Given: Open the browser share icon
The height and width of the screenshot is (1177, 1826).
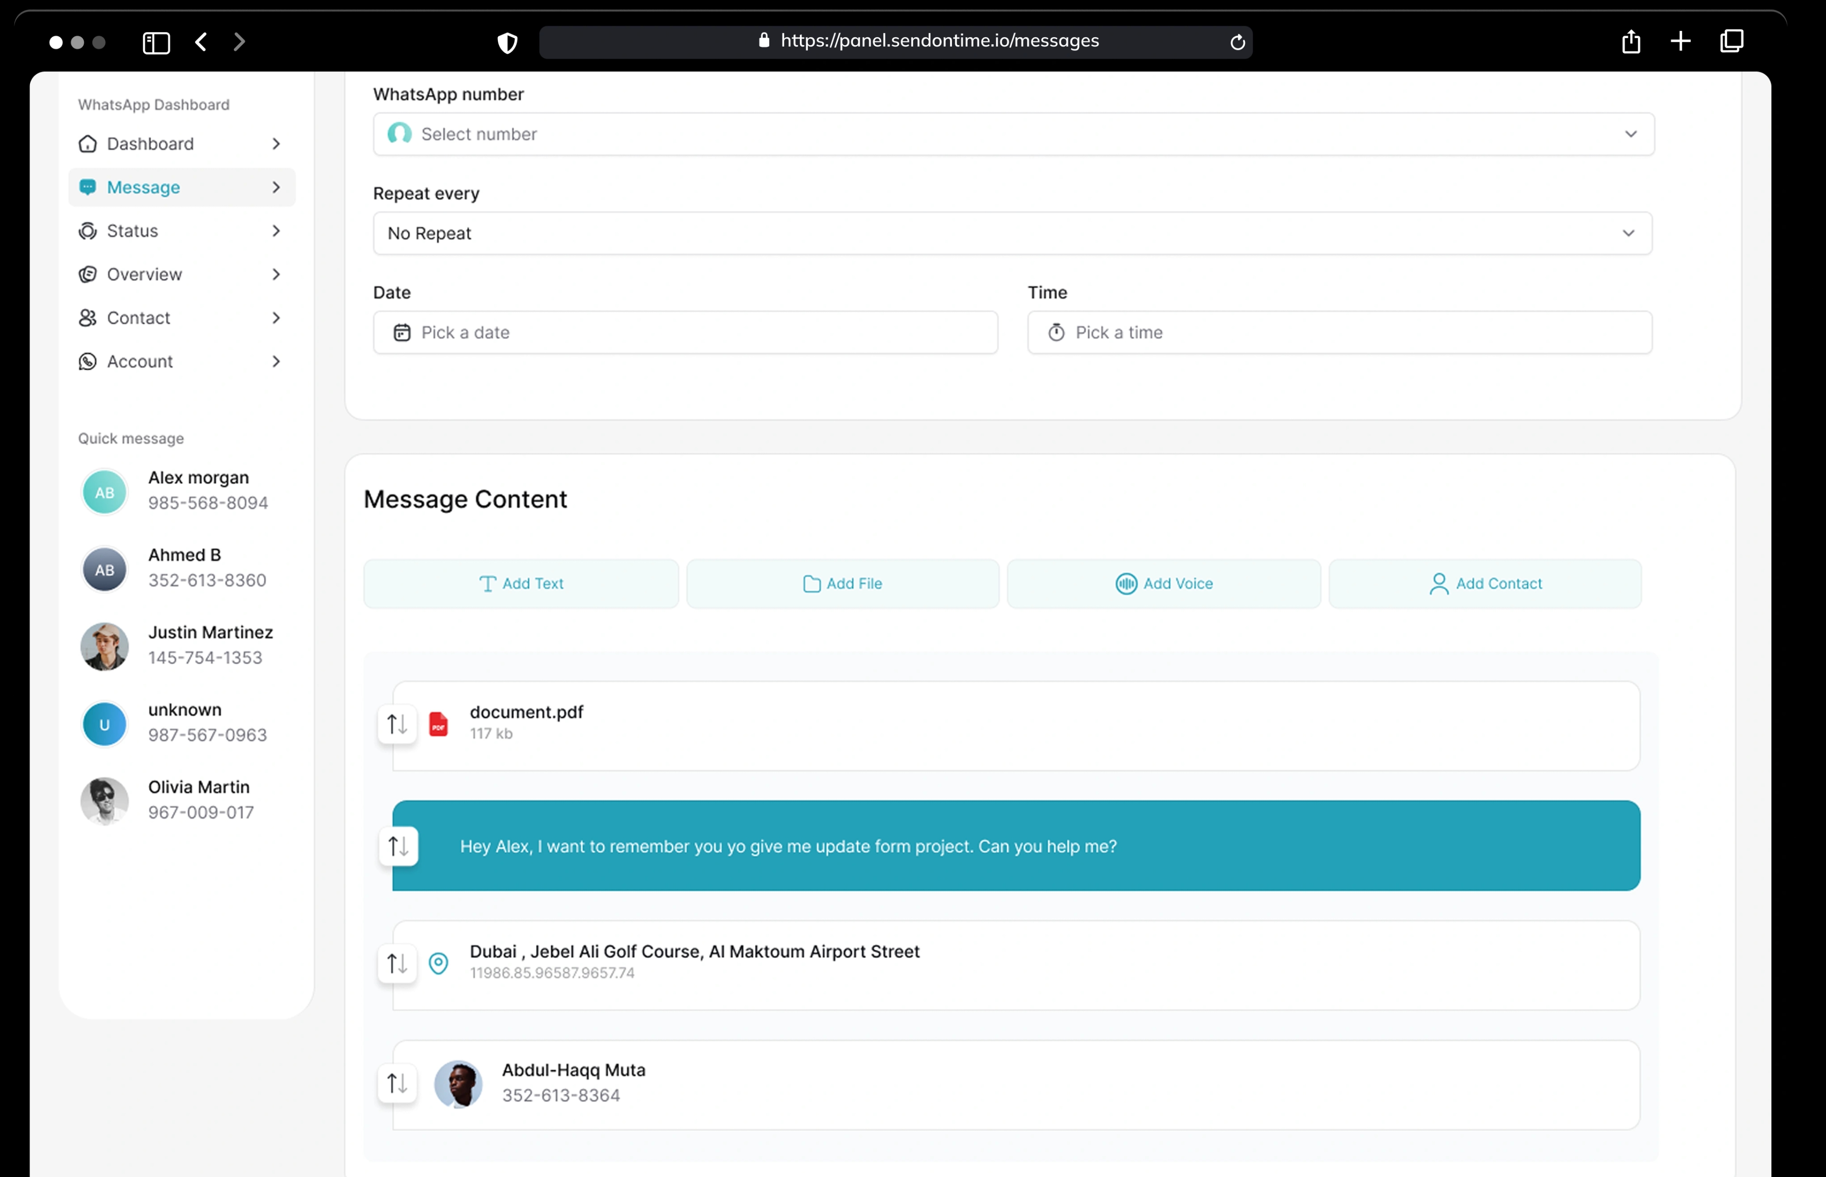Looking at the screenshot, I should tap(1631, 41).
